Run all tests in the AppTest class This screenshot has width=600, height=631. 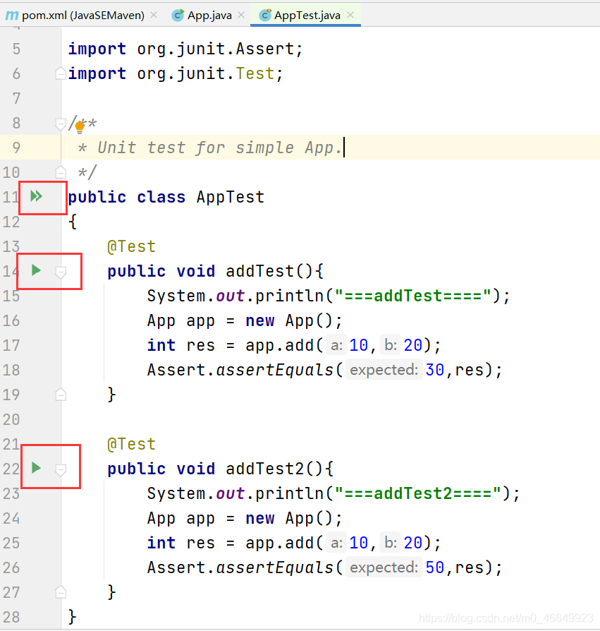pos(36,196)
